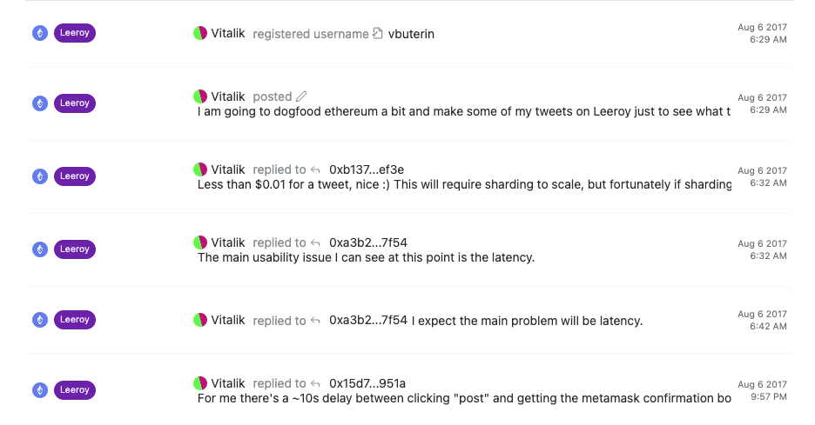Click the reply arrow icon before 0xb137...ef3e

(315, 169)
